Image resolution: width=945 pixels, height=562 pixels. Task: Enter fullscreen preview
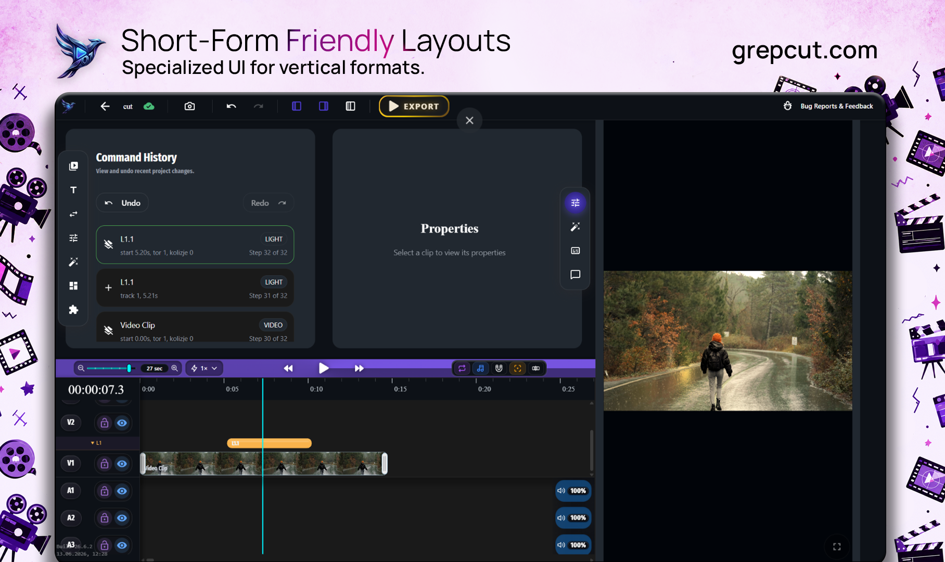pyautogui.click(x=837, y=546)
